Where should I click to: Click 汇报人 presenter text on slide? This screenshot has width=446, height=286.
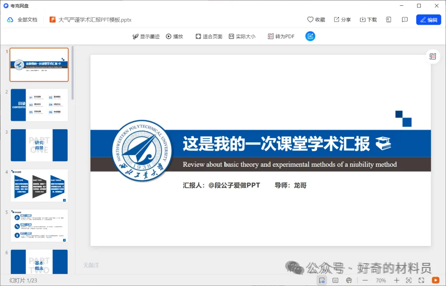[221, 185]
